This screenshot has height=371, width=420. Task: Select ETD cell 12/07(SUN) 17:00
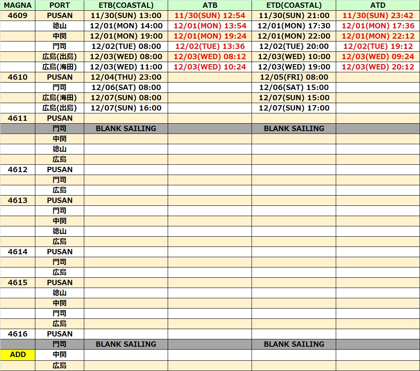pyautogui.click(x=294, y=108)
